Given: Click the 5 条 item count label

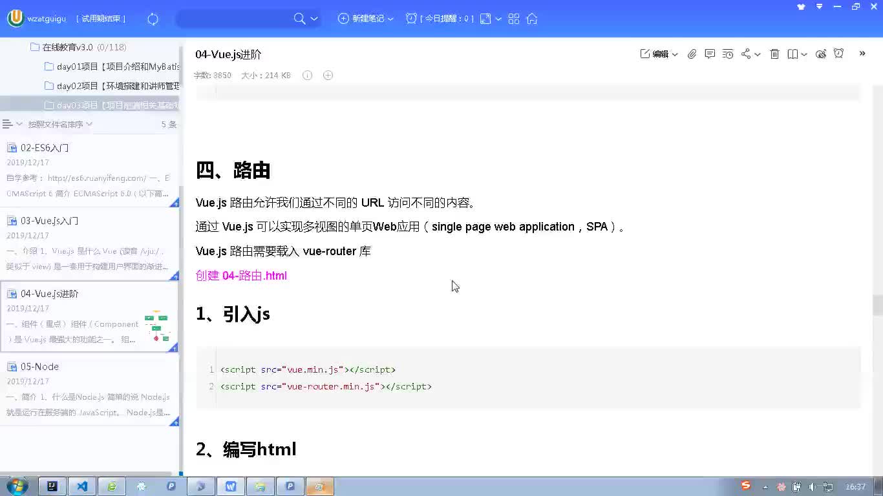Looking at the screenshot, I should [169, 124].
